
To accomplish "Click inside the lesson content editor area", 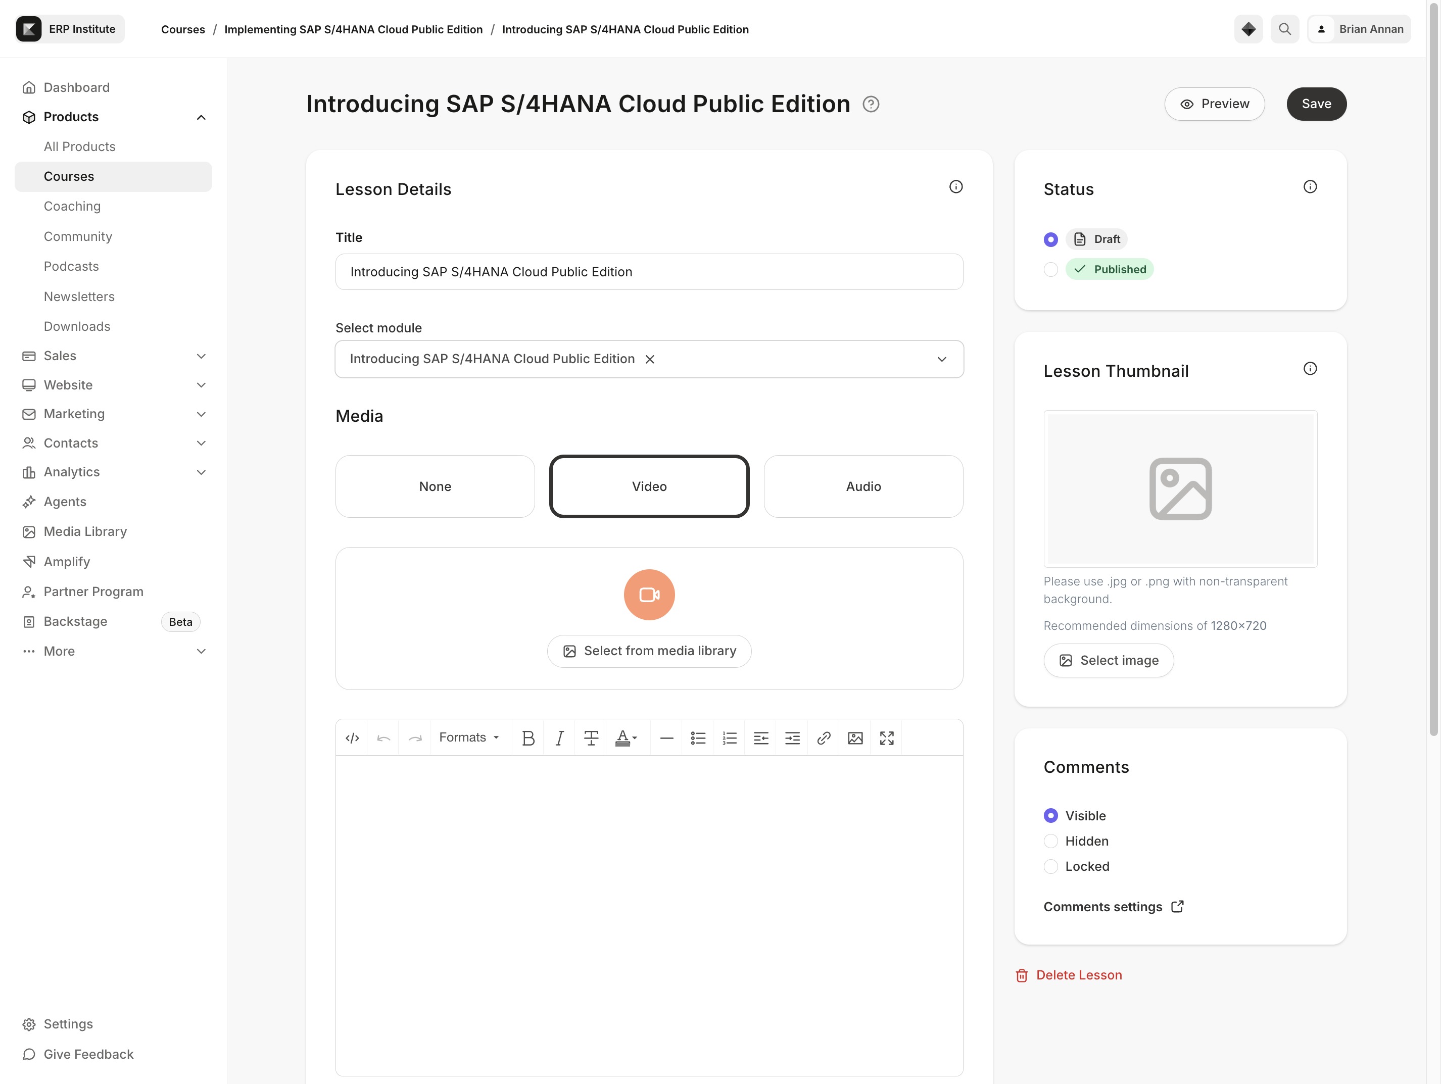I will click(649, 915).
